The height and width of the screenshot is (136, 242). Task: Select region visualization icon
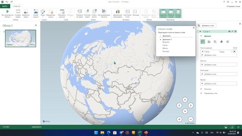[228, 42]
